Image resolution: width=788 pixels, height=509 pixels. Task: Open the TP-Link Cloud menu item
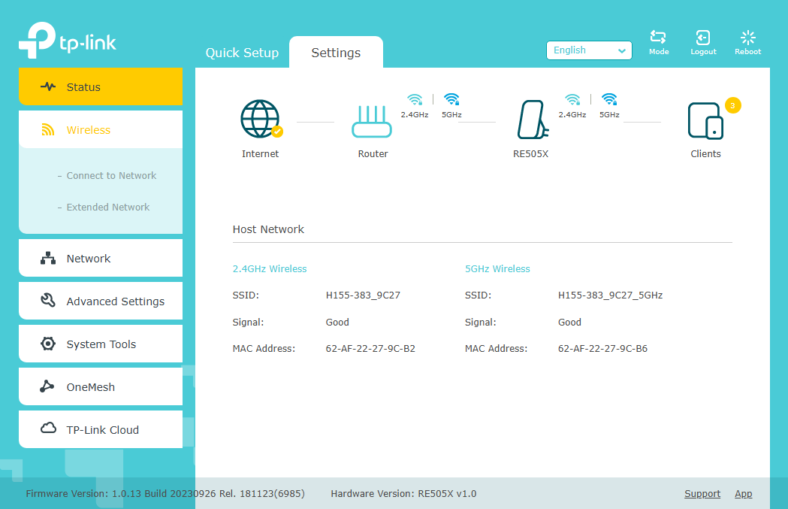coord(101,429)
